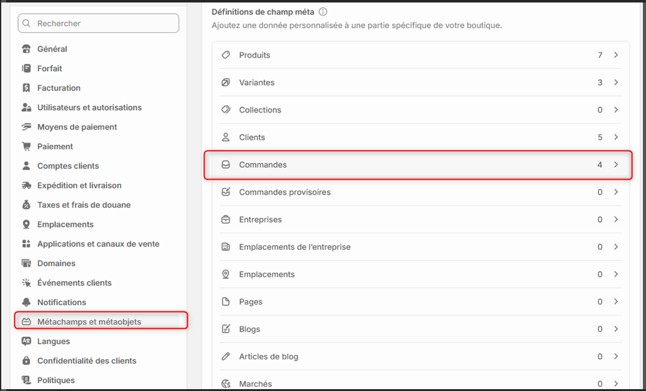Click the Expédition et livraison truck icon
The height and width of the screenshot is (391, 646).
coord(26,185)
